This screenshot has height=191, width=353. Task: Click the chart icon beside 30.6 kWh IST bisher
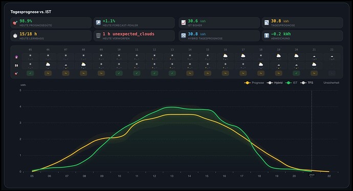pos(184,22)
